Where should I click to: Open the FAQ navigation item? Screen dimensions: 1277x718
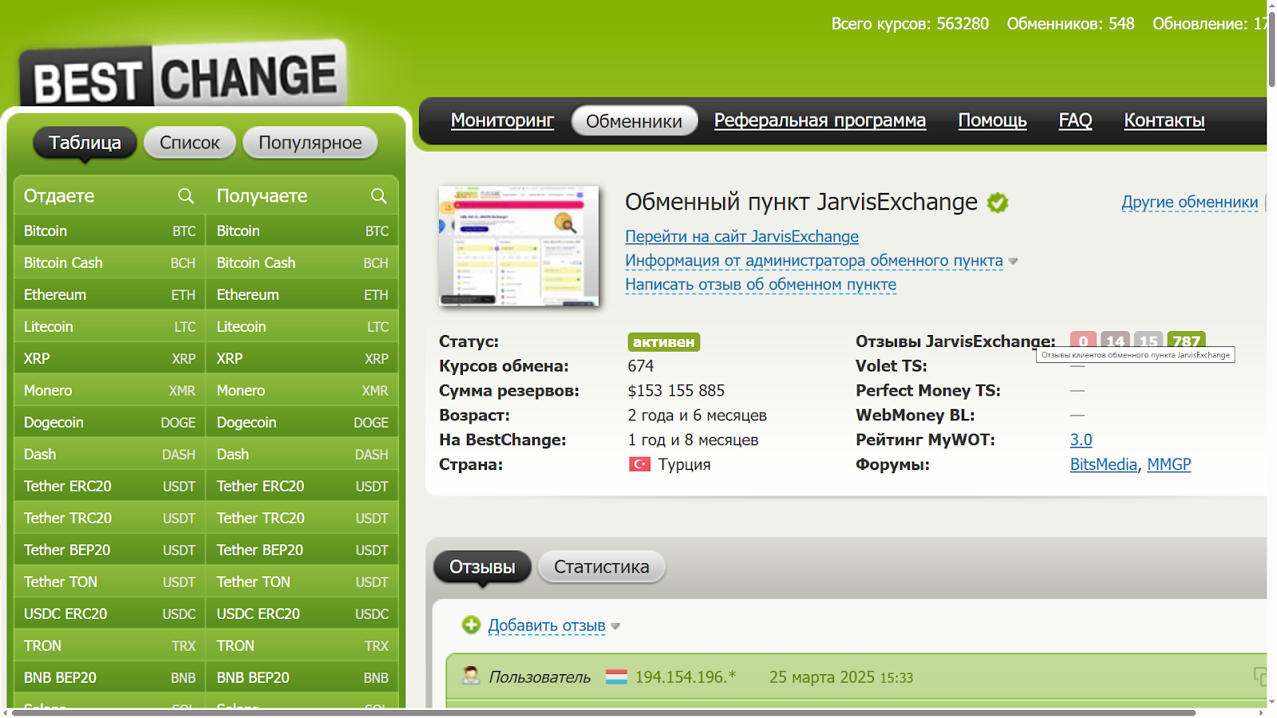[x=1075, y=120]
